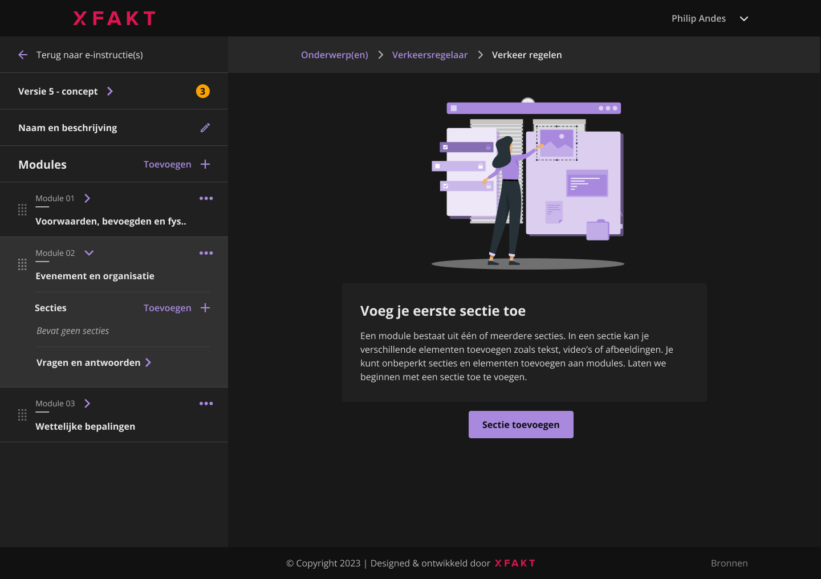Click the plus icon next to Secties Toevoegen
This screenshot has height=579, width=821.
click(x=205, y=308)
